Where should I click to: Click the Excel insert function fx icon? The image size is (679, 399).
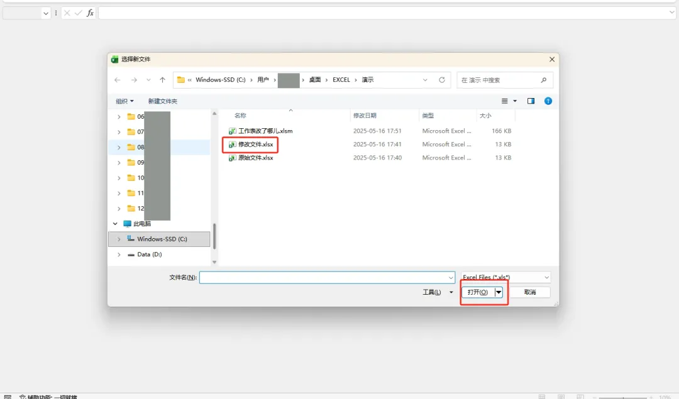[90, 13]
